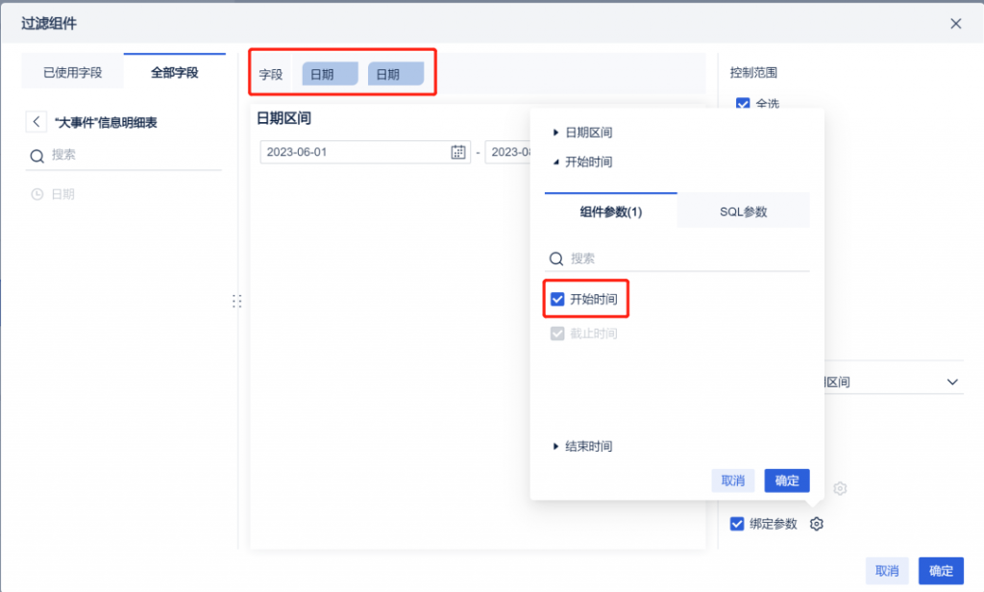
Task: Open the gear settings next to 绑定参数
Action: pyautogui.click(x=817, y=524)
